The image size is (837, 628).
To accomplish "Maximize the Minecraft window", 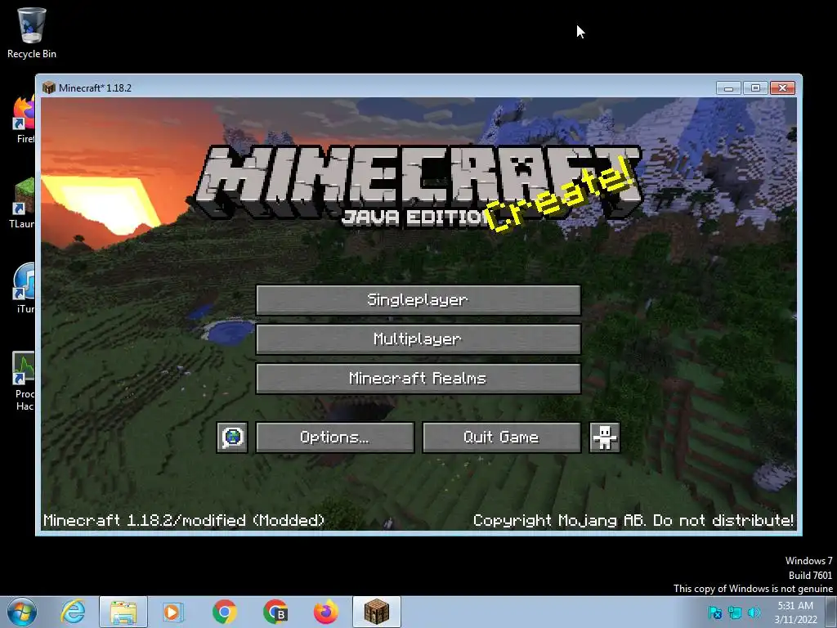I will click(755, 88).
